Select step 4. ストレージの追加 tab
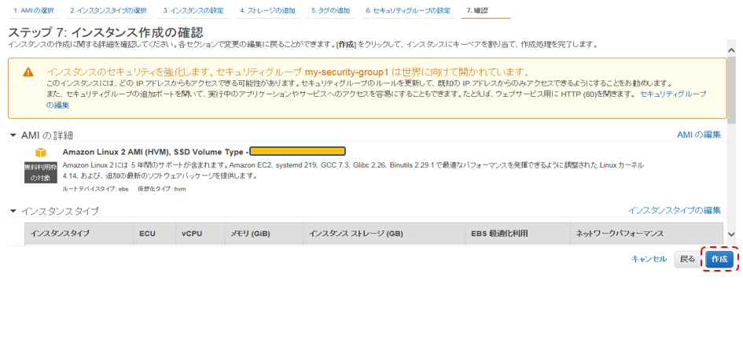 point(267,10)
